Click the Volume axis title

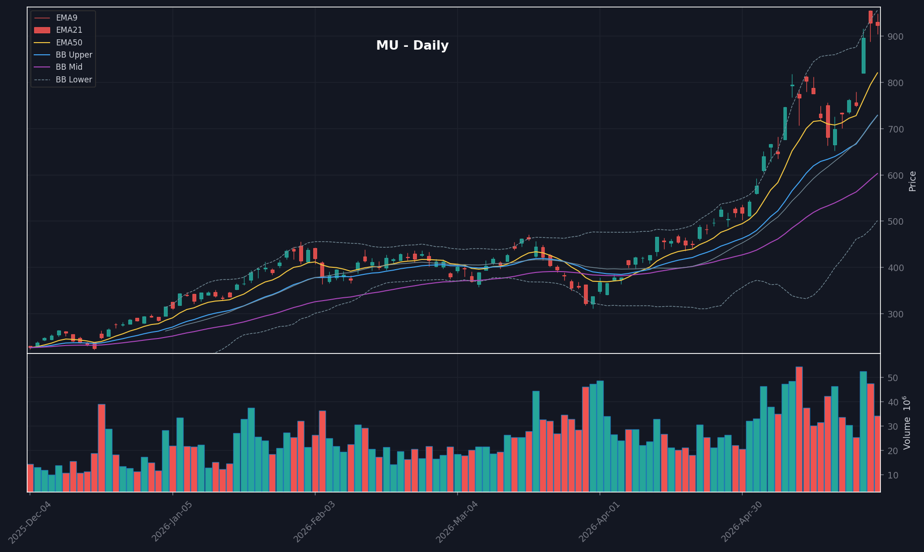tap(907, 423)
